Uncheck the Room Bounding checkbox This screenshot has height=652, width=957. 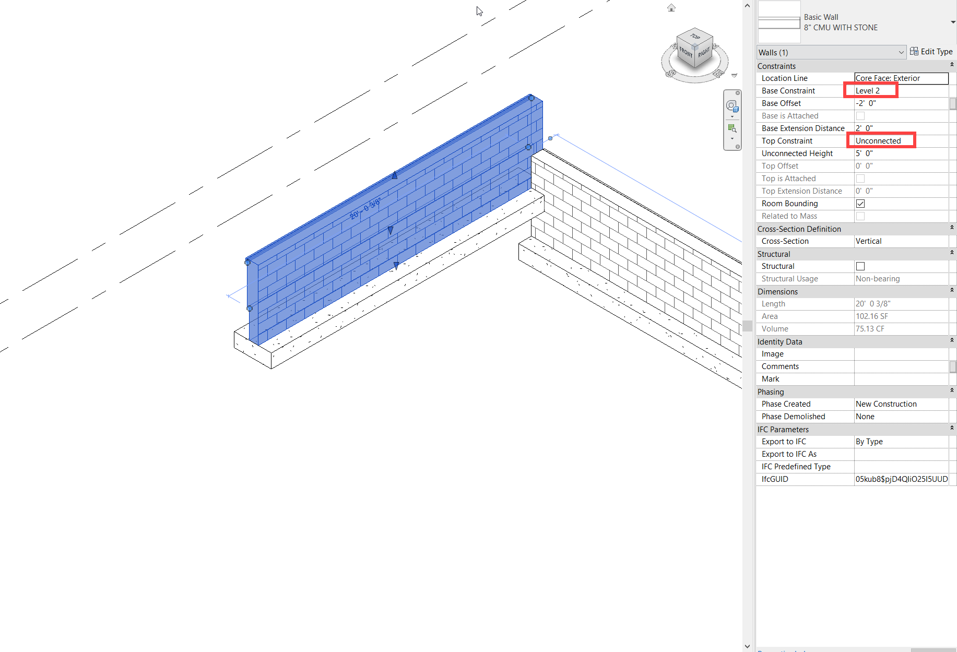(x=860, y=204)
